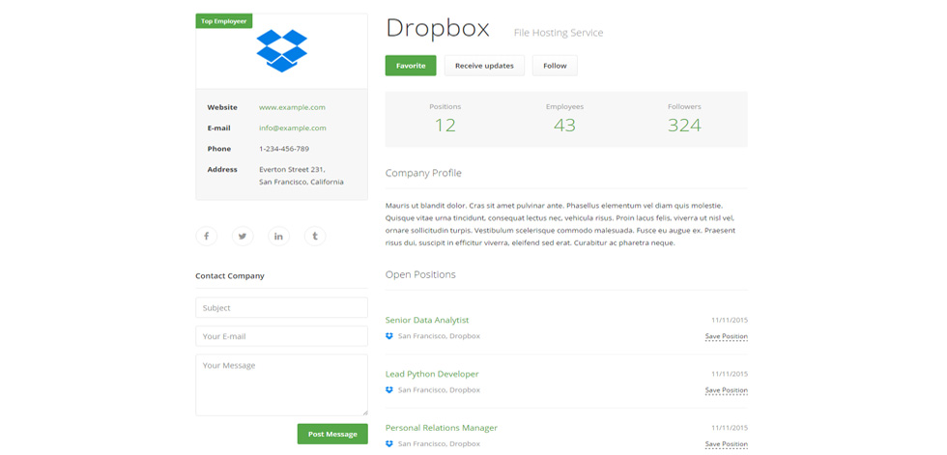This screenshot has width=947, height=455.
Task: Click San Francisco, Dropbox under Lead Python Developer
Action: 439,390
